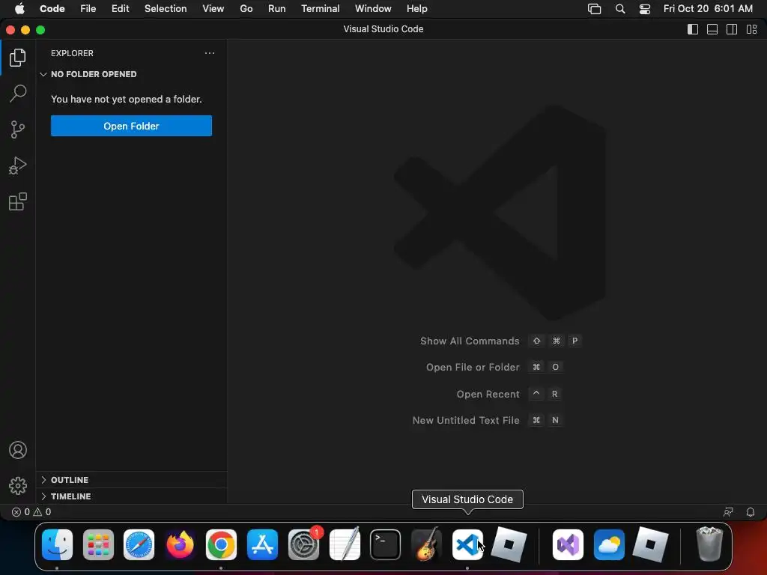
Task: Expand the Outline section
Action: (x=131, y=480)
